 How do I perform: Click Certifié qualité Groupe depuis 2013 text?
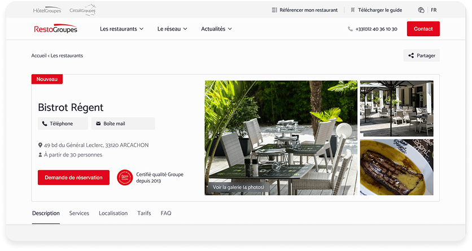click(x=160, y=178)
